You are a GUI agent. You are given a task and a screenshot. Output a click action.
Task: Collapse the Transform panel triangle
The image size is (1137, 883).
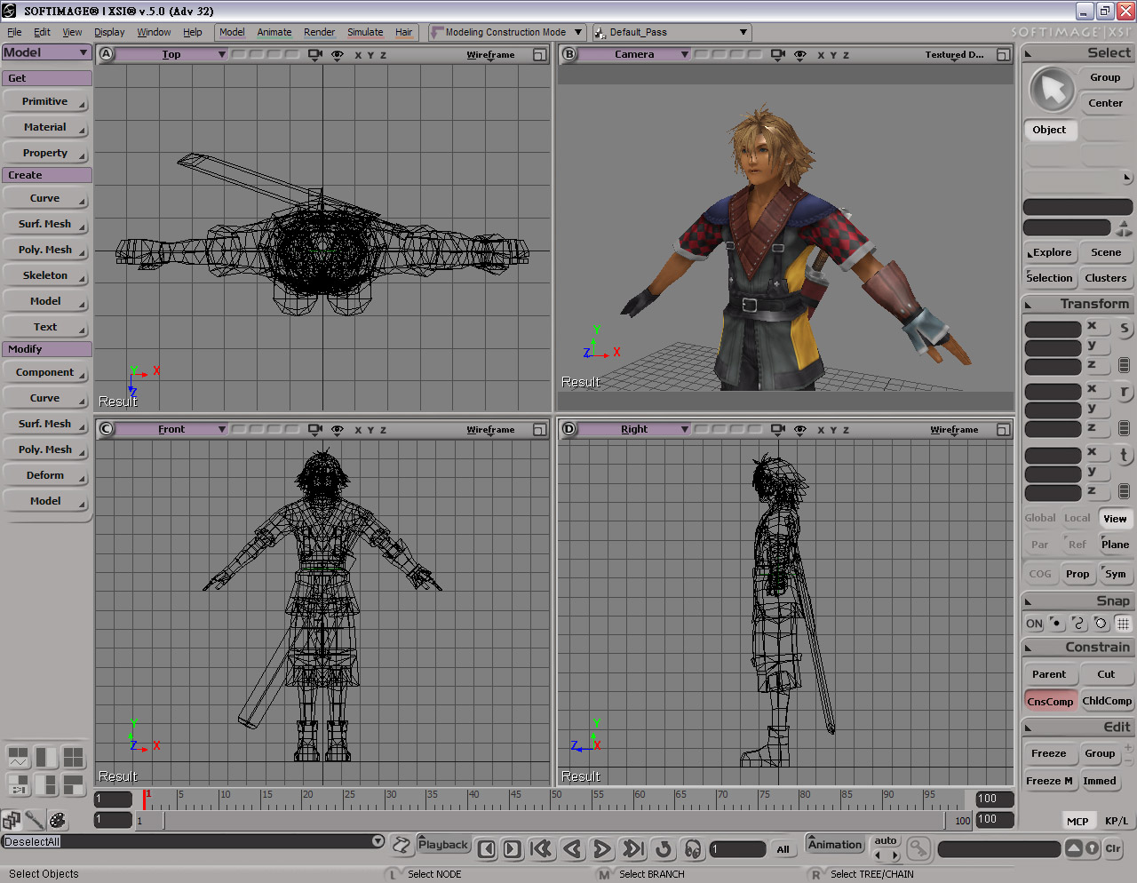(1029, 305)
